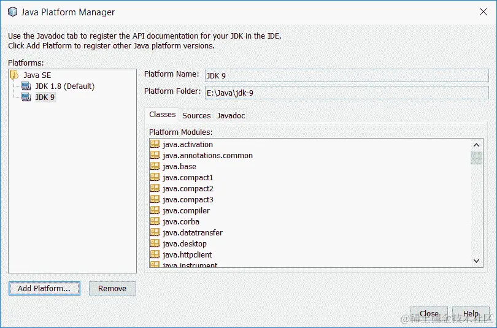The width and height of the screenshot is (497, 328).
Task: Click the java.datatransfer module icon
Action: [155, 232]
